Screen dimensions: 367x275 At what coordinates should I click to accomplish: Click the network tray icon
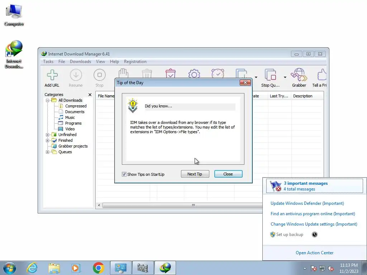point(322,268)
